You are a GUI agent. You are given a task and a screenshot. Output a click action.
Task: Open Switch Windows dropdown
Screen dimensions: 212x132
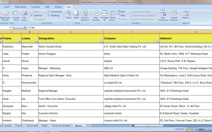(174, 16)
